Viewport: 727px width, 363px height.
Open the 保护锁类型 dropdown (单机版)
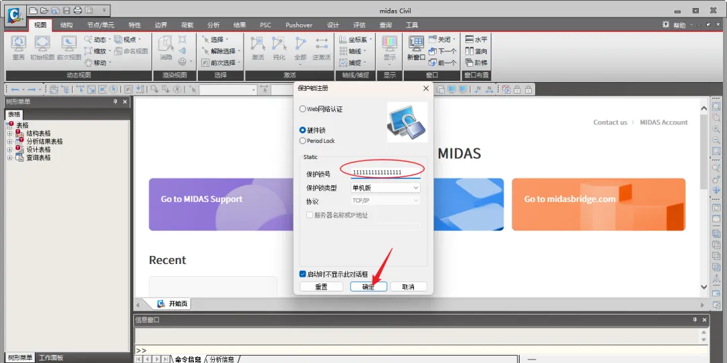386,188
